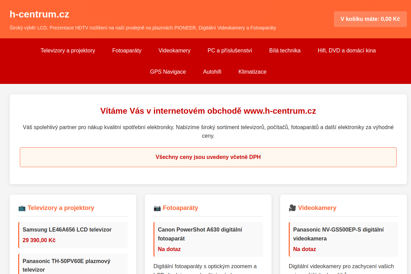Open the h-centrum.cz site logo
411x274 pixels.
(39, 14)
